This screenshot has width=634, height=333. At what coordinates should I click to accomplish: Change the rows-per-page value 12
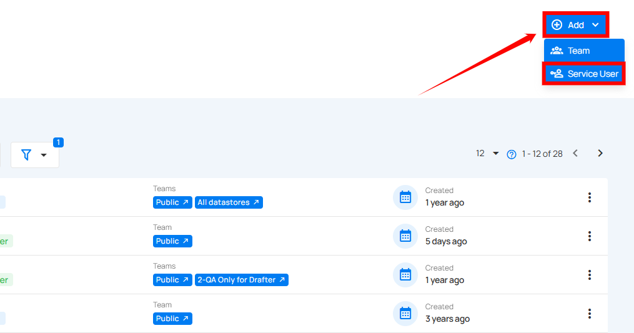[x=487, y=153]
